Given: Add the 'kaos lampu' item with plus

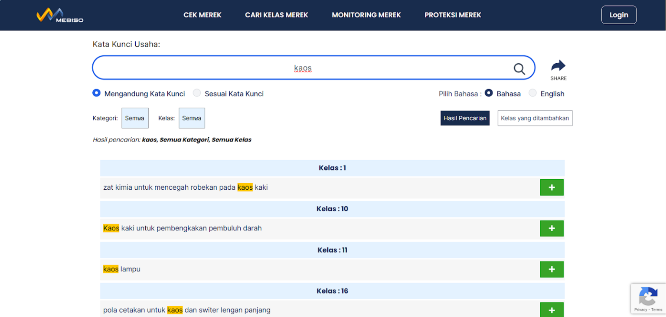Looking at the screenshot, I should (552, 269).
